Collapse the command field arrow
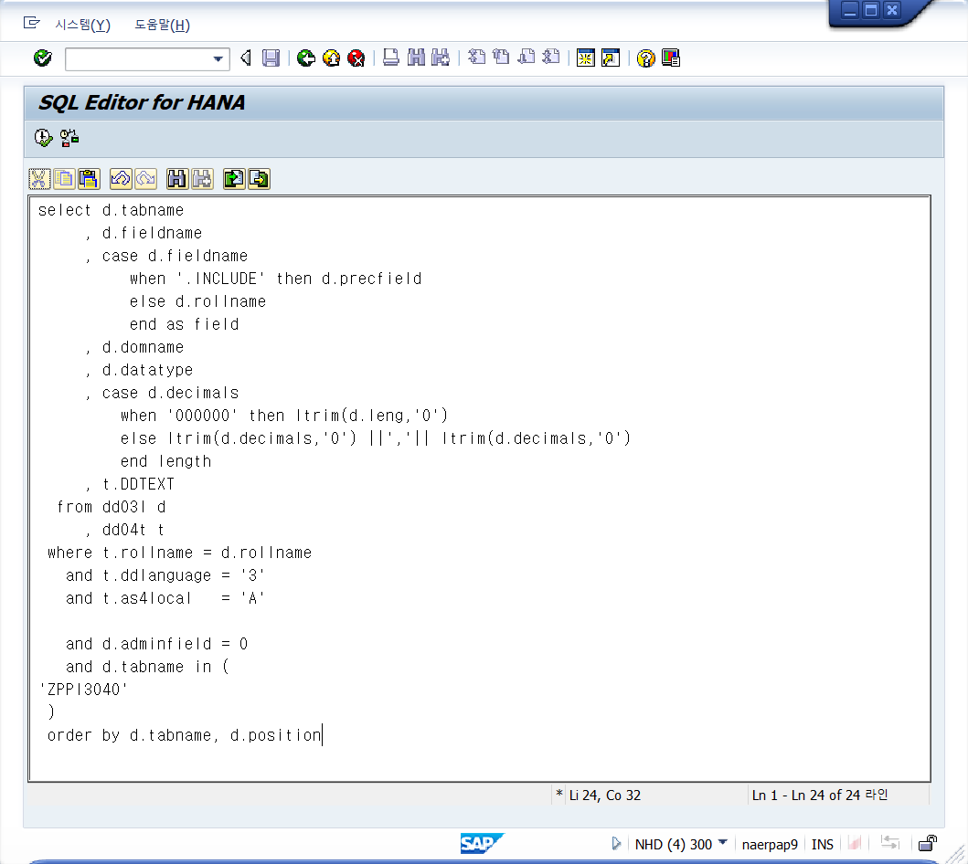This screenshot has height=864, width=968. pos(246,58)
